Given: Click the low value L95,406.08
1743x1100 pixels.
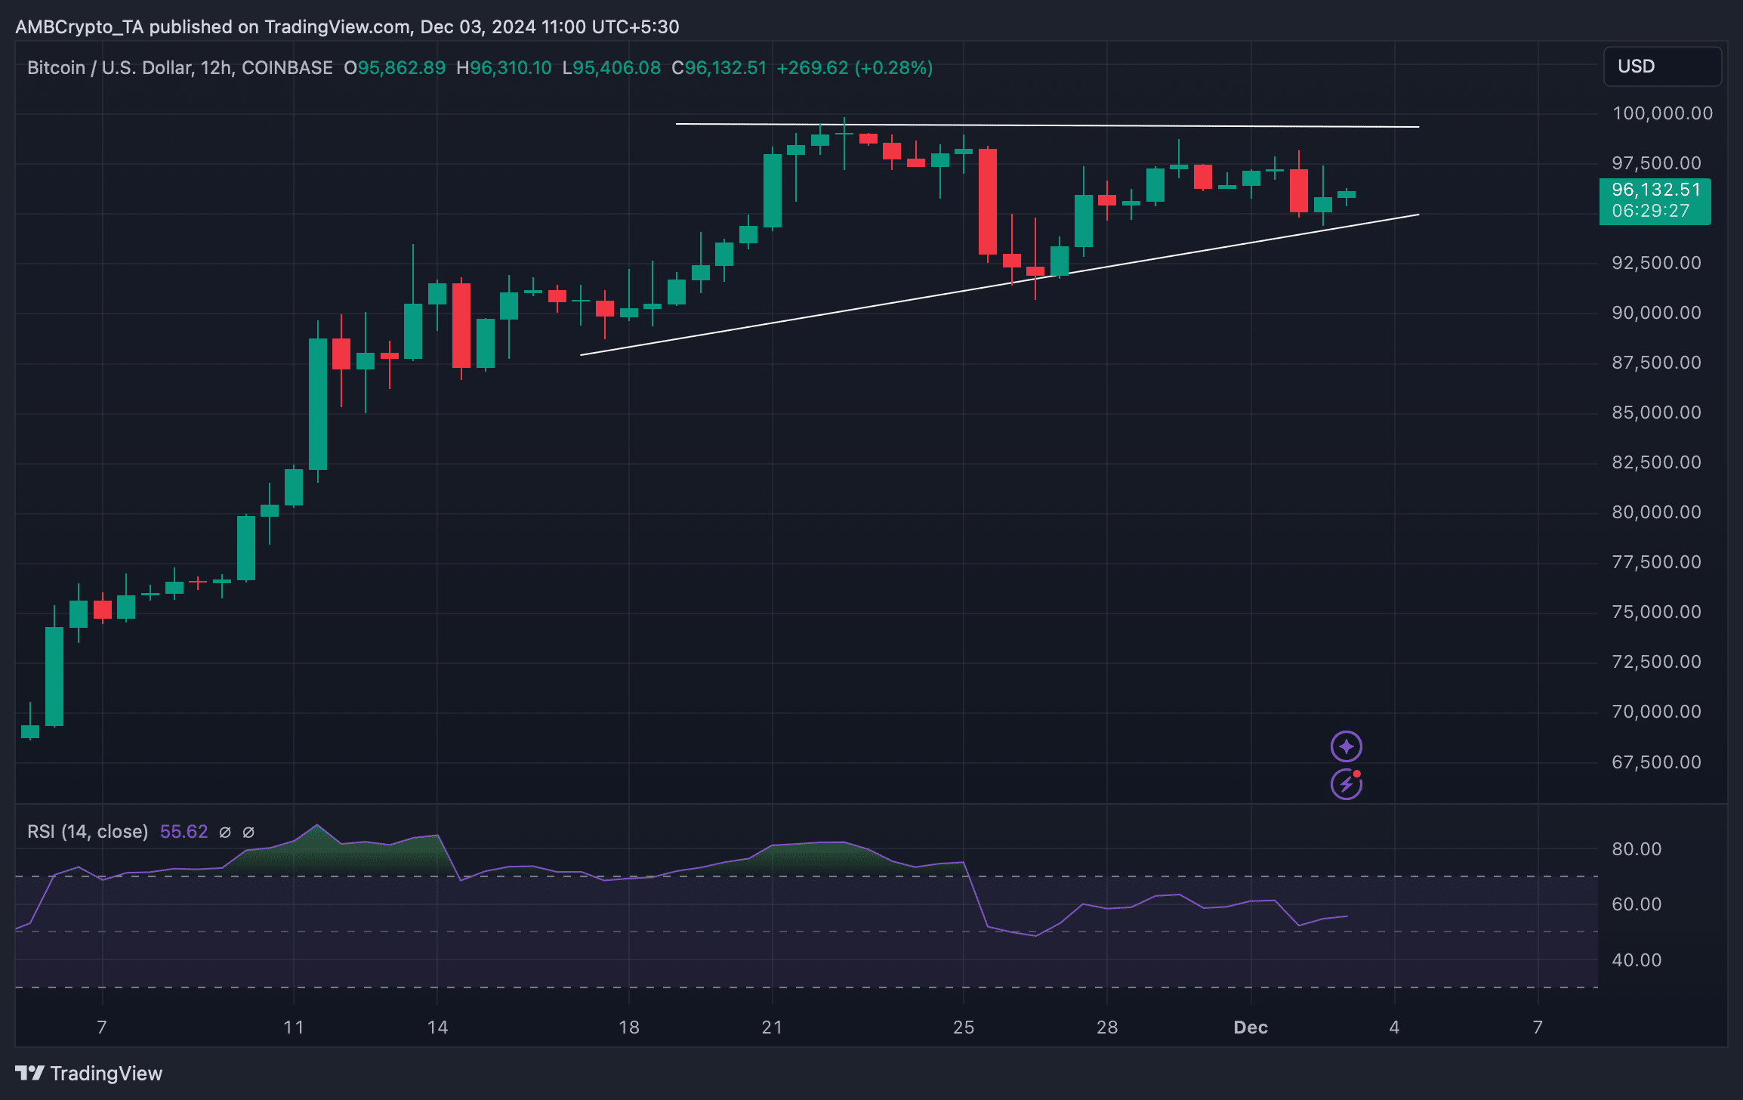Looking at the screenshot, I should coord(612,68).
